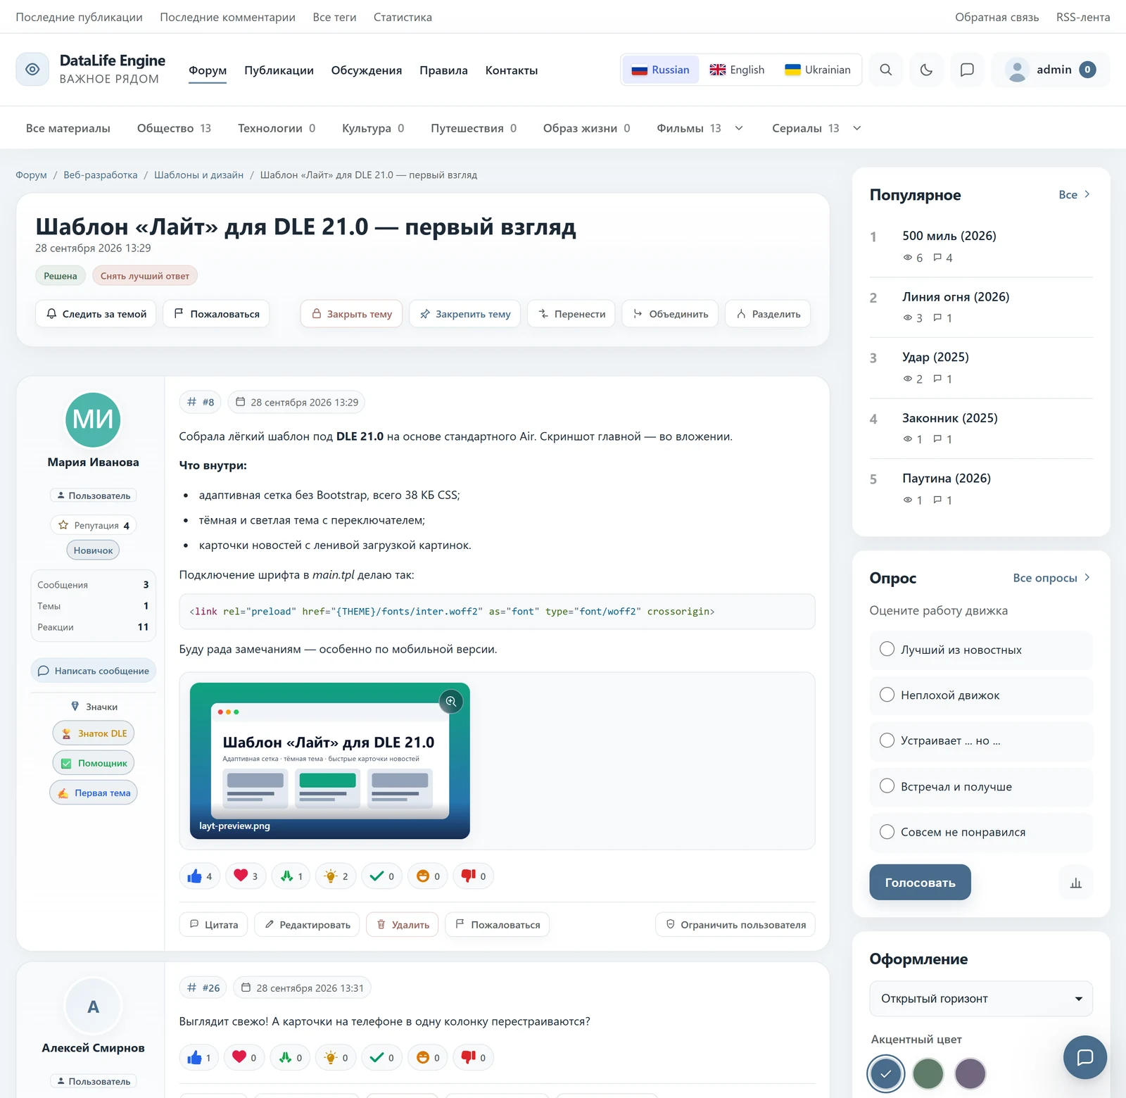The height and width of the screenshot is (1098, 1126).
Task: Click Ограничить пользователя button
Action: [x=735, y=925]
